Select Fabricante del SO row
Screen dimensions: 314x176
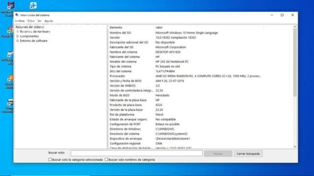[201, 47]
